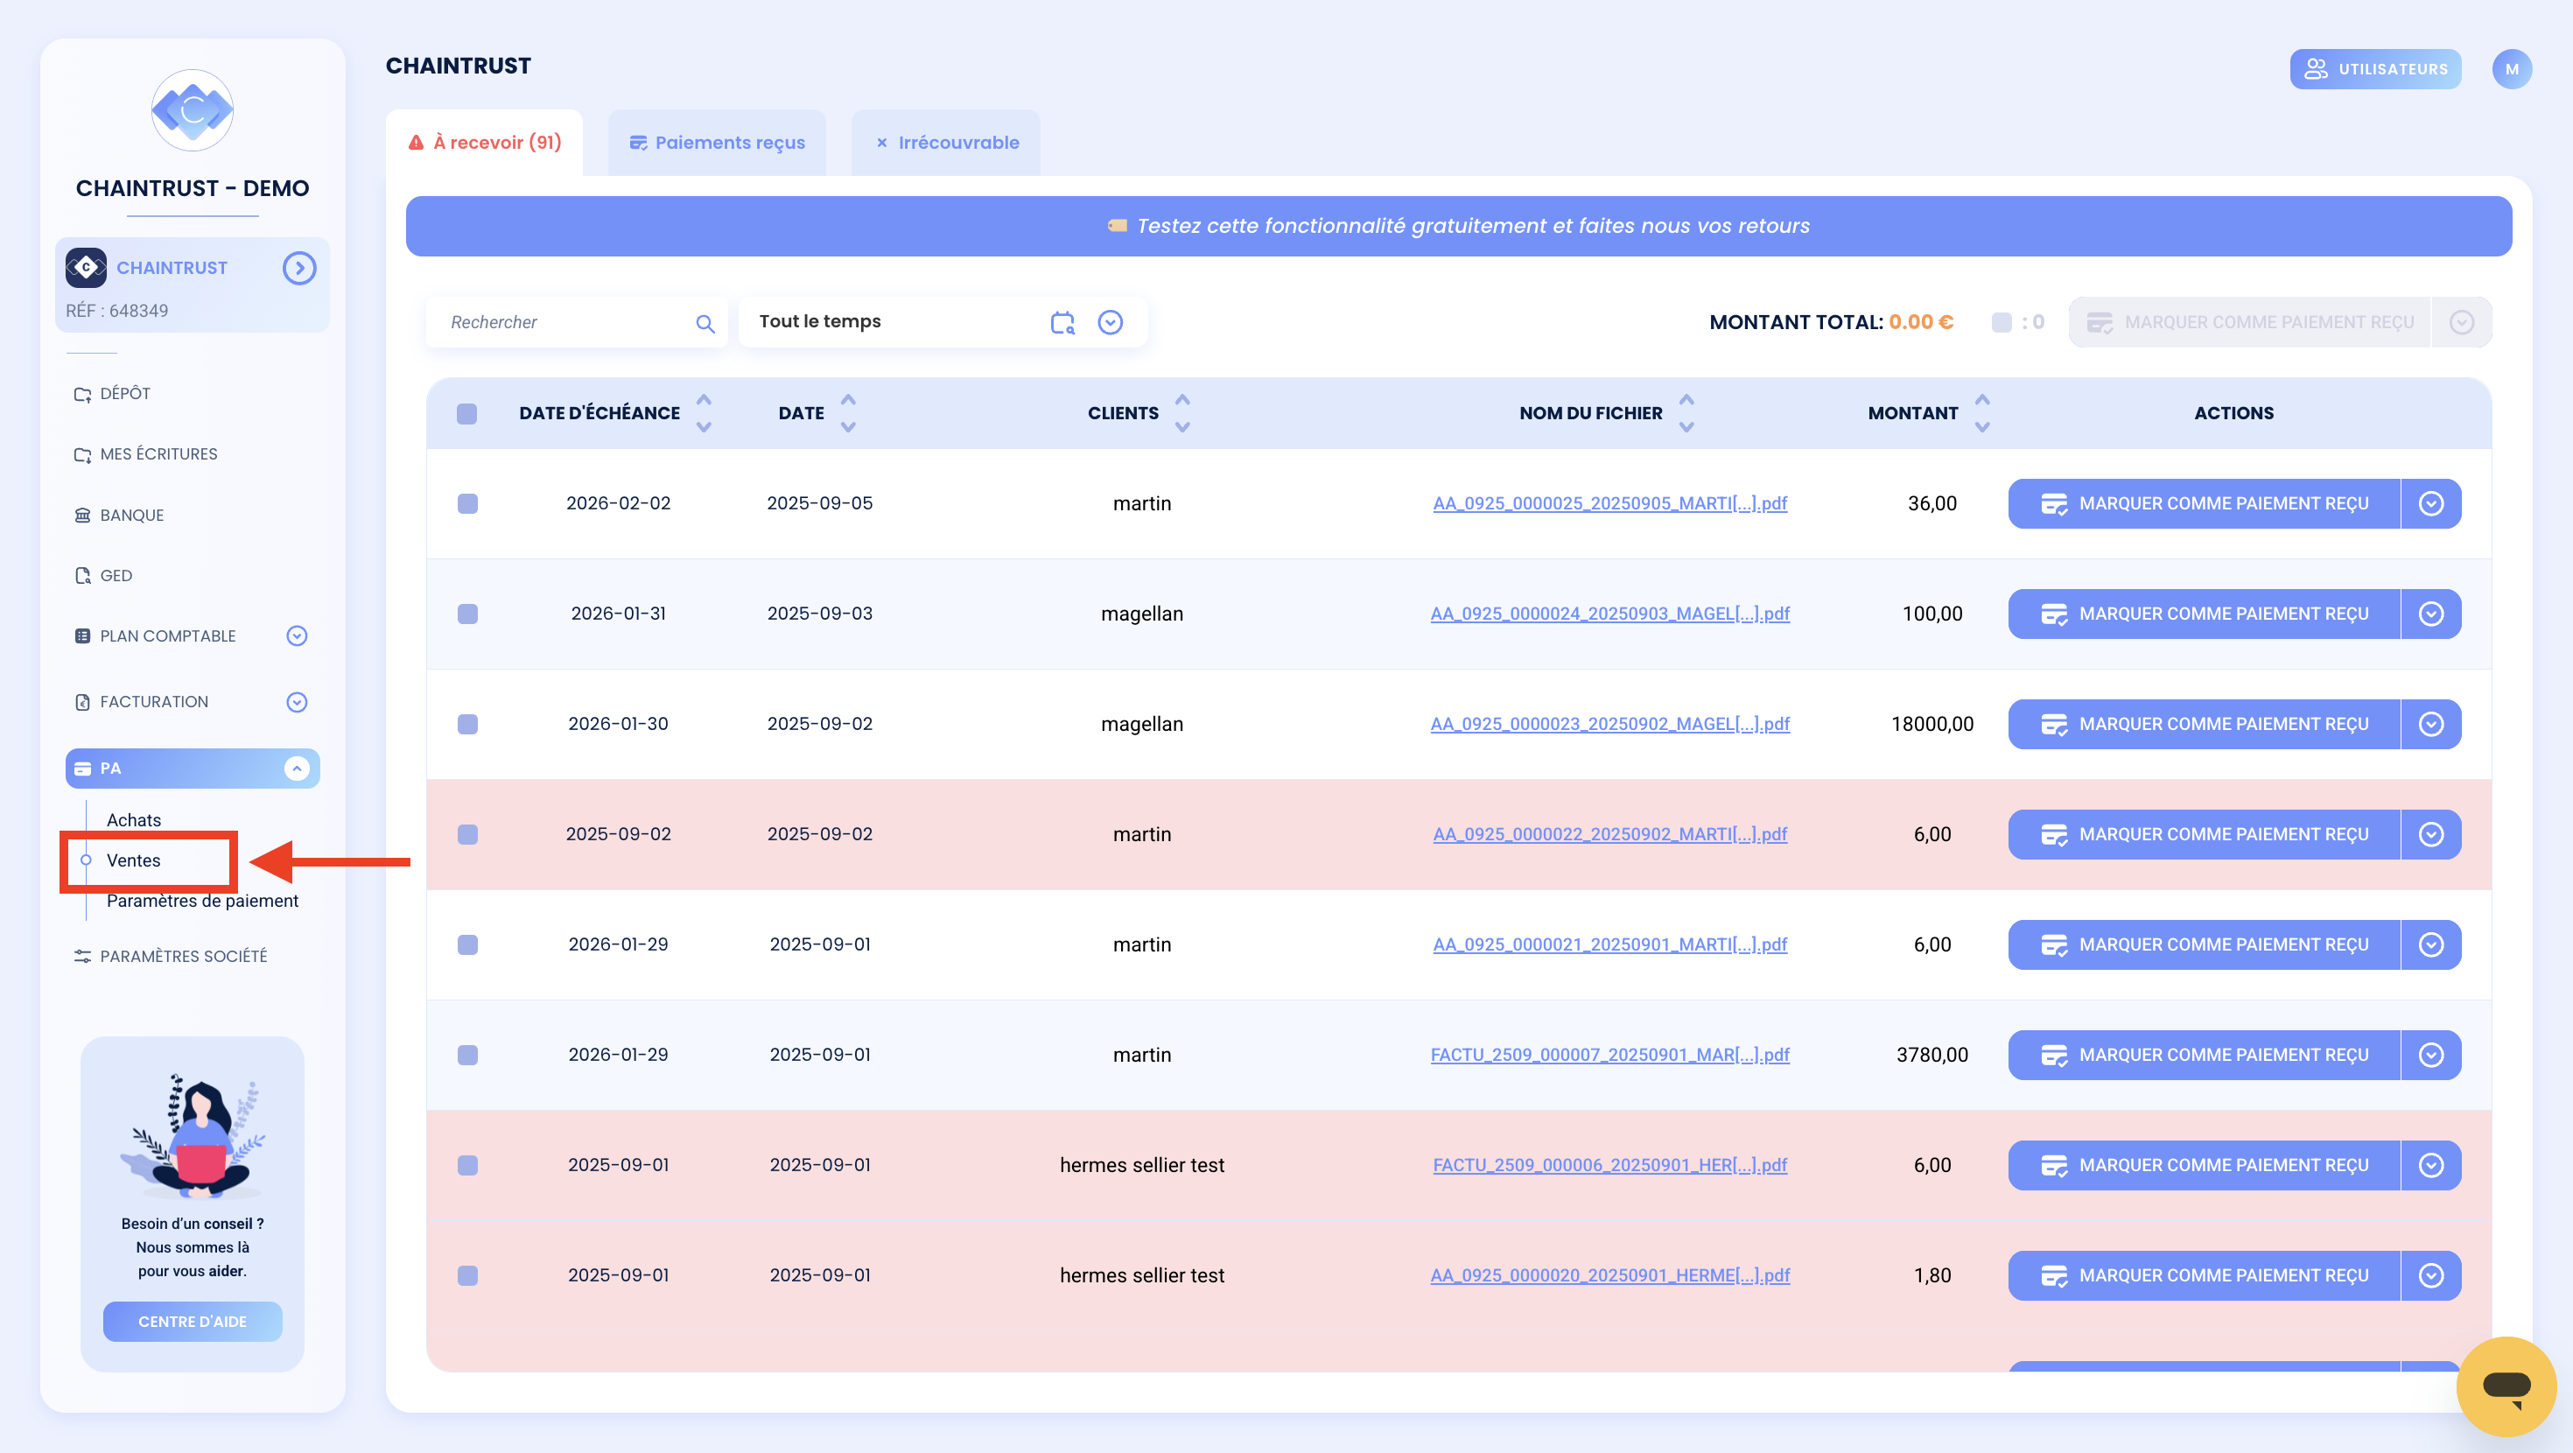Expand the Facturation menu chevron
Image resolution: width=2573 pixels, height=1453 pixels.
(x=297, y=703)
